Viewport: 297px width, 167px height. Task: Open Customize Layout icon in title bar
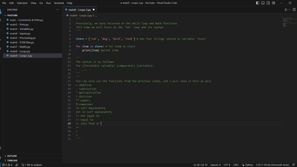click(x=273, y=3)
